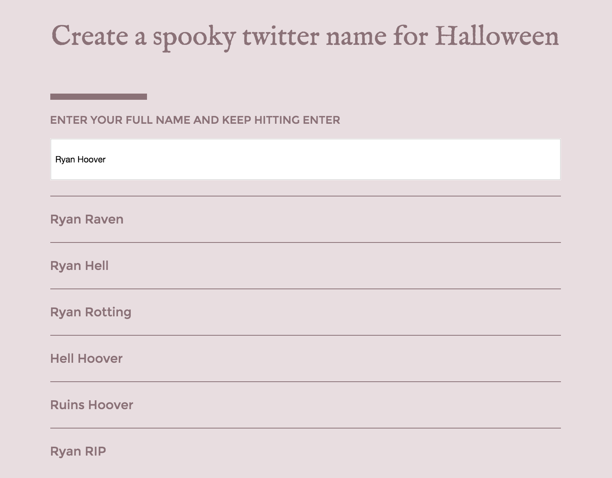Click the last suggestion in the results list
Viewport: 612px width, 478px height.
[x=79, y=451]
